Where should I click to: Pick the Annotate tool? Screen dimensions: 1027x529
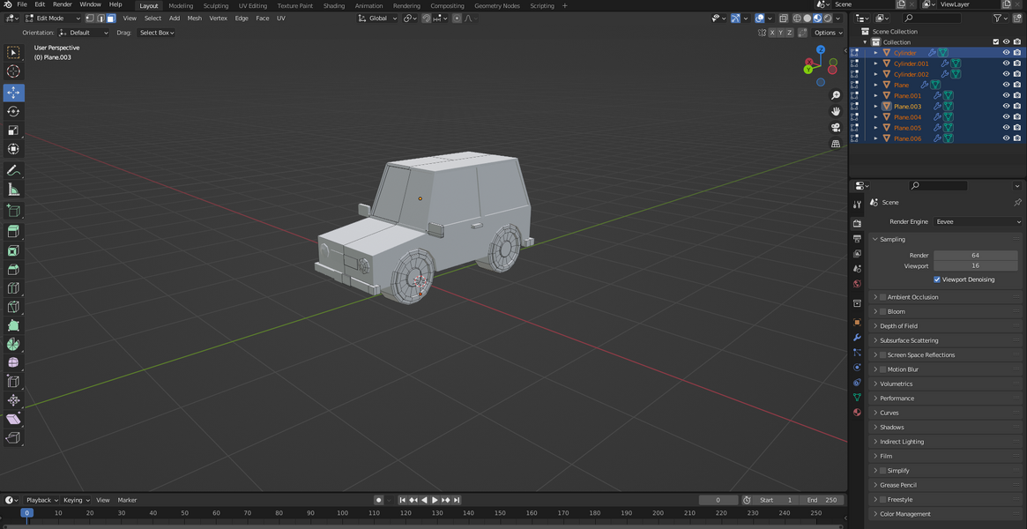13,171
